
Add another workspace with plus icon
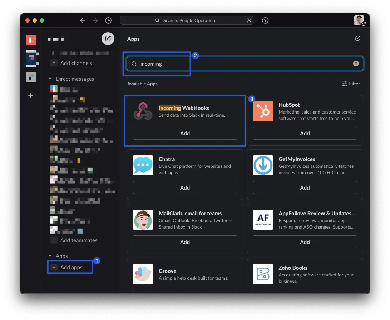(x=31, y=96)
